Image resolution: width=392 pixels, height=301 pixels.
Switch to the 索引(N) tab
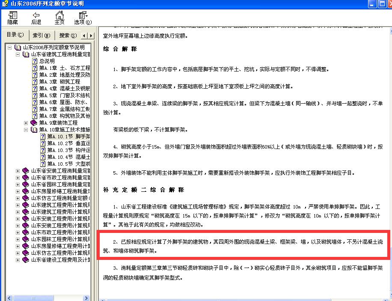(42, 36)
